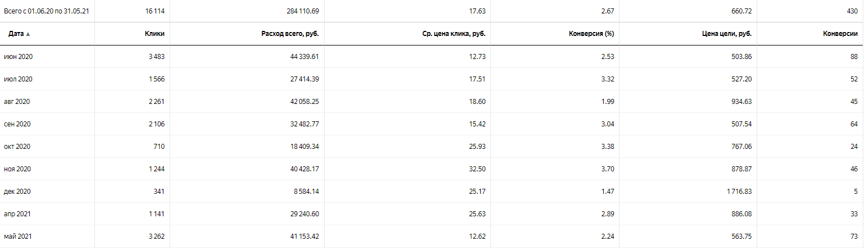Select the июл 2020 row date
The image size is (865, 250).
point(18,79)
